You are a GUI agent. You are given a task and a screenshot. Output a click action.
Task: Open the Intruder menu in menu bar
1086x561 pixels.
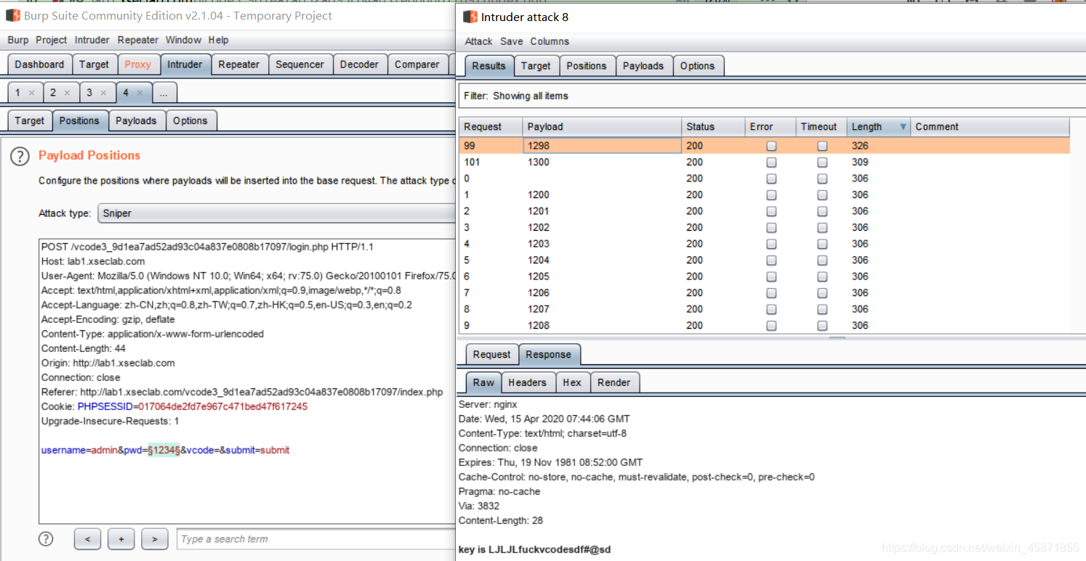point(92,40)
